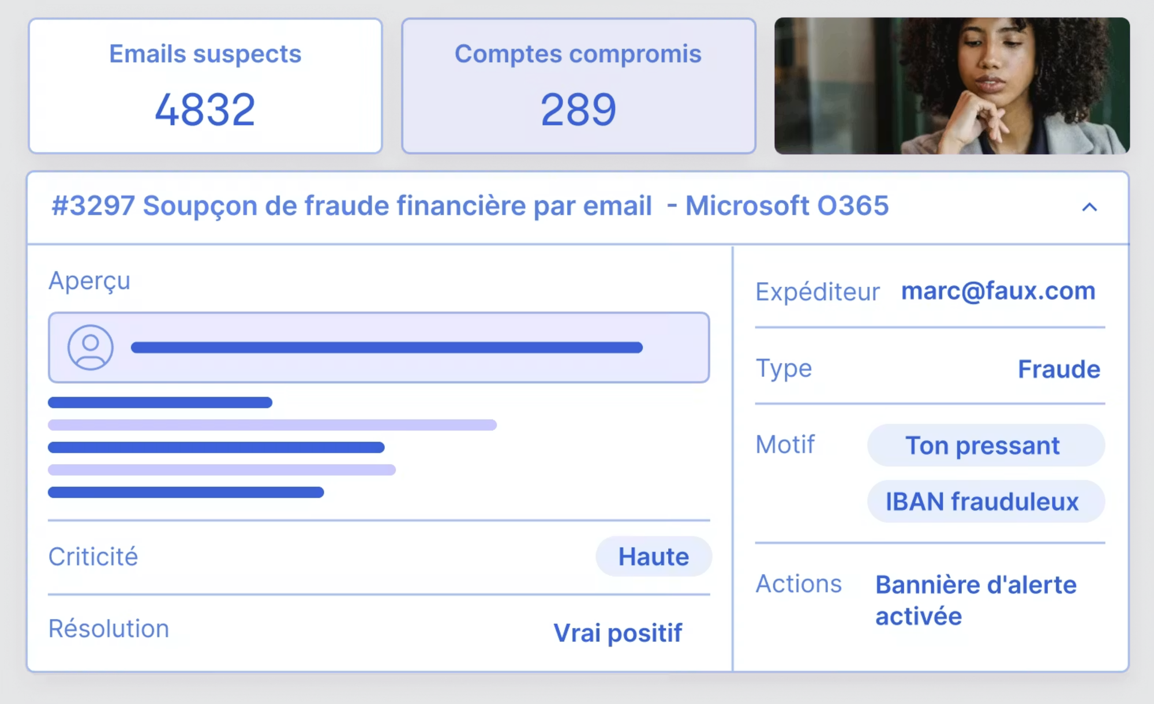
Task: Click the Vrai positif resolution value
Action: click(x=618, y=633)
